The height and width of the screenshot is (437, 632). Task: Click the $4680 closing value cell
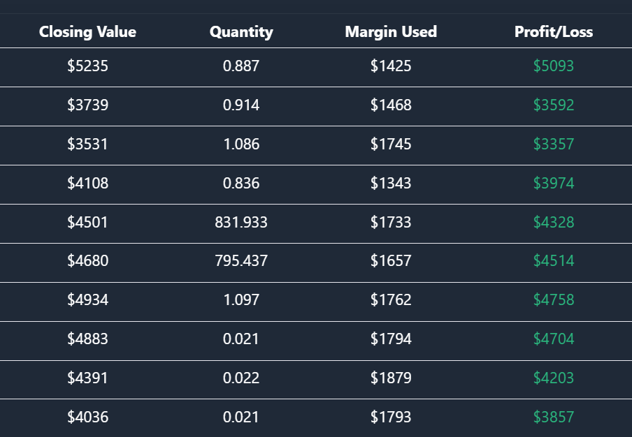pos(87,261)
